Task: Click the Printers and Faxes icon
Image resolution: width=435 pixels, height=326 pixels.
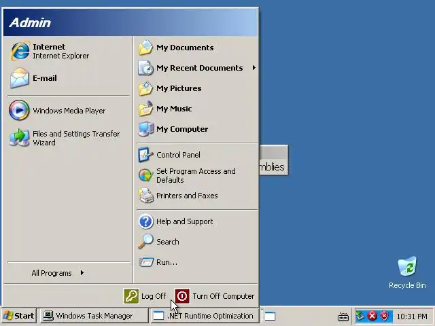Action: click(145, 196)
